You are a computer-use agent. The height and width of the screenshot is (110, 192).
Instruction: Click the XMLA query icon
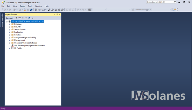(59, 10)
